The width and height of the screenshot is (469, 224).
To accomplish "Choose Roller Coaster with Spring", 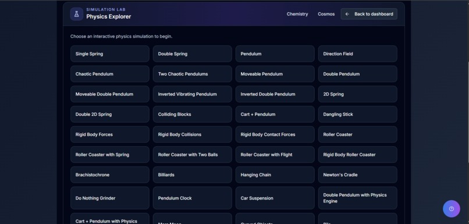I will [x=110, y=155].
